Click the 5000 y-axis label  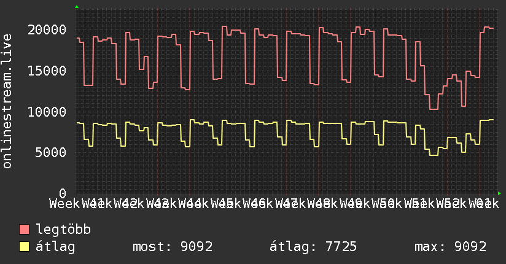(51, 153)
